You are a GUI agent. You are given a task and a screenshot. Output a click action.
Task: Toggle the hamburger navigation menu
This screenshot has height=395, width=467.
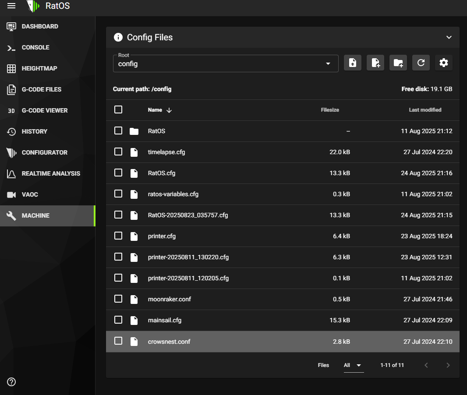(x=11, y=6)
